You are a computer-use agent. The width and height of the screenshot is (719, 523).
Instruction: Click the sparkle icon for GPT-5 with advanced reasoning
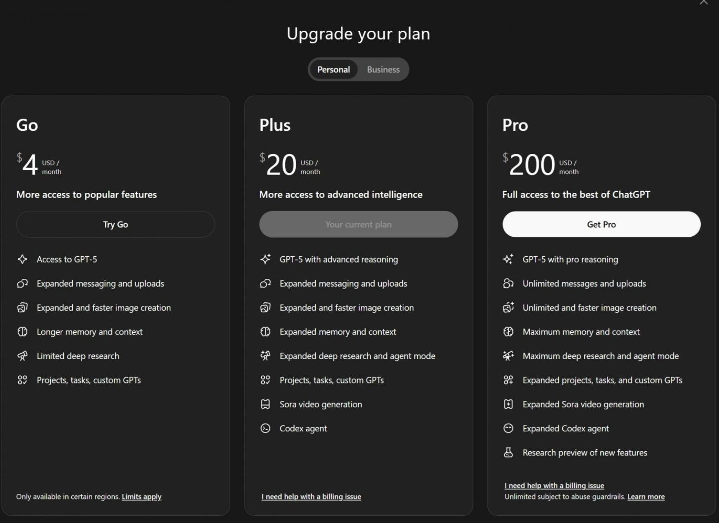pos(265,259)
